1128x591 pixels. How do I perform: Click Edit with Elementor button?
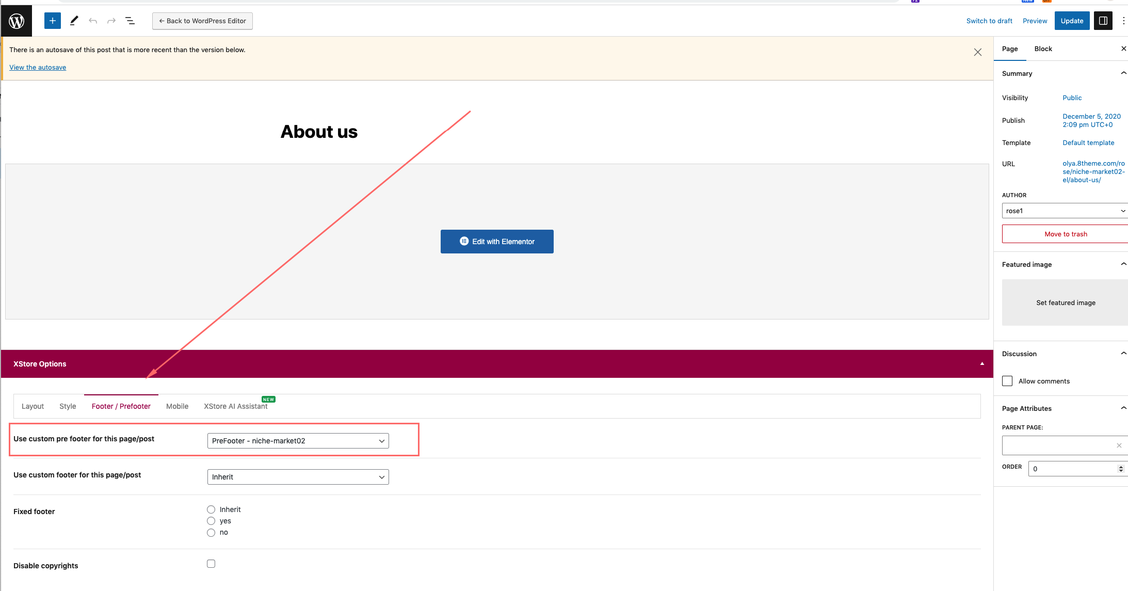pyautogui.click(x=497, y=241)
